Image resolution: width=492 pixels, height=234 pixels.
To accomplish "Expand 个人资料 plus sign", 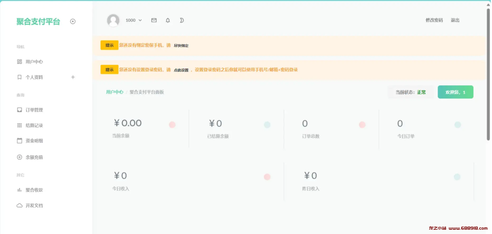I will (73, 77).
